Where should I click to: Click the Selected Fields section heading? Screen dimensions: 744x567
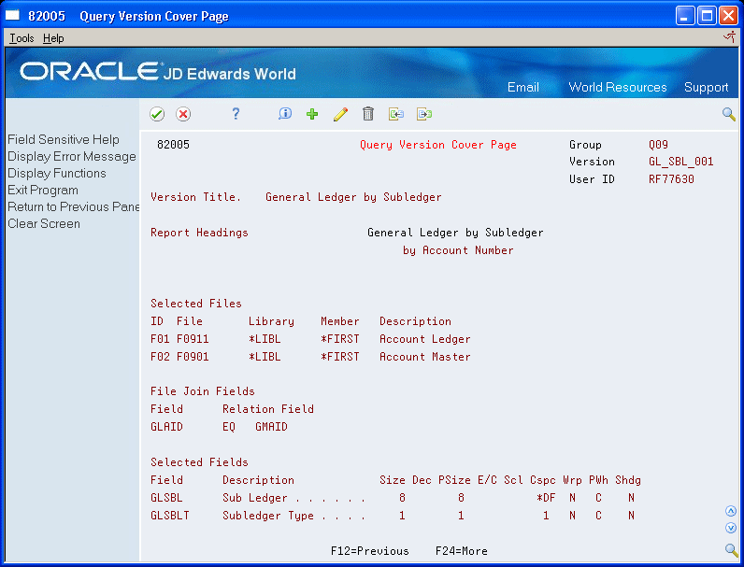(199, 462)
